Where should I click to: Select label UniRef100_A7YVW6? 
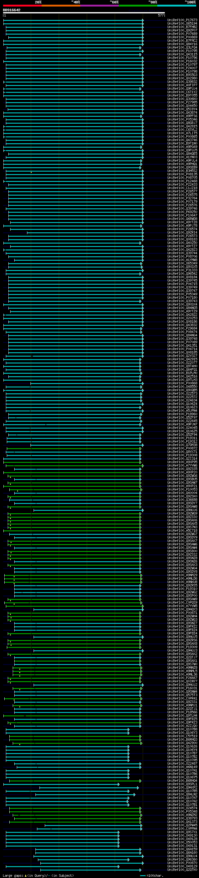182,465
